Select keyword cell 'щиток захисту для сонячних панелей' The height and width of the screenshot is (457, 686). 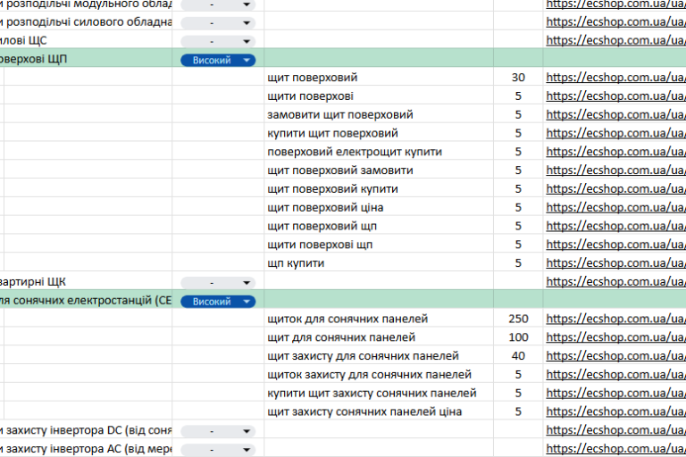(x=379, y=374)
